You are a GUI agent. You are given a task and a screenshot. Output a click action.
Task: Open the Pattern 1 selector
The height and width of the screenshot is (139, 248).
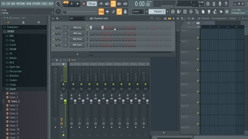click(x=157, y=12)
